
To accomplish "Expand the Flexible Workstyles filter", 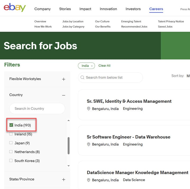I will click(x=63, y=79).
